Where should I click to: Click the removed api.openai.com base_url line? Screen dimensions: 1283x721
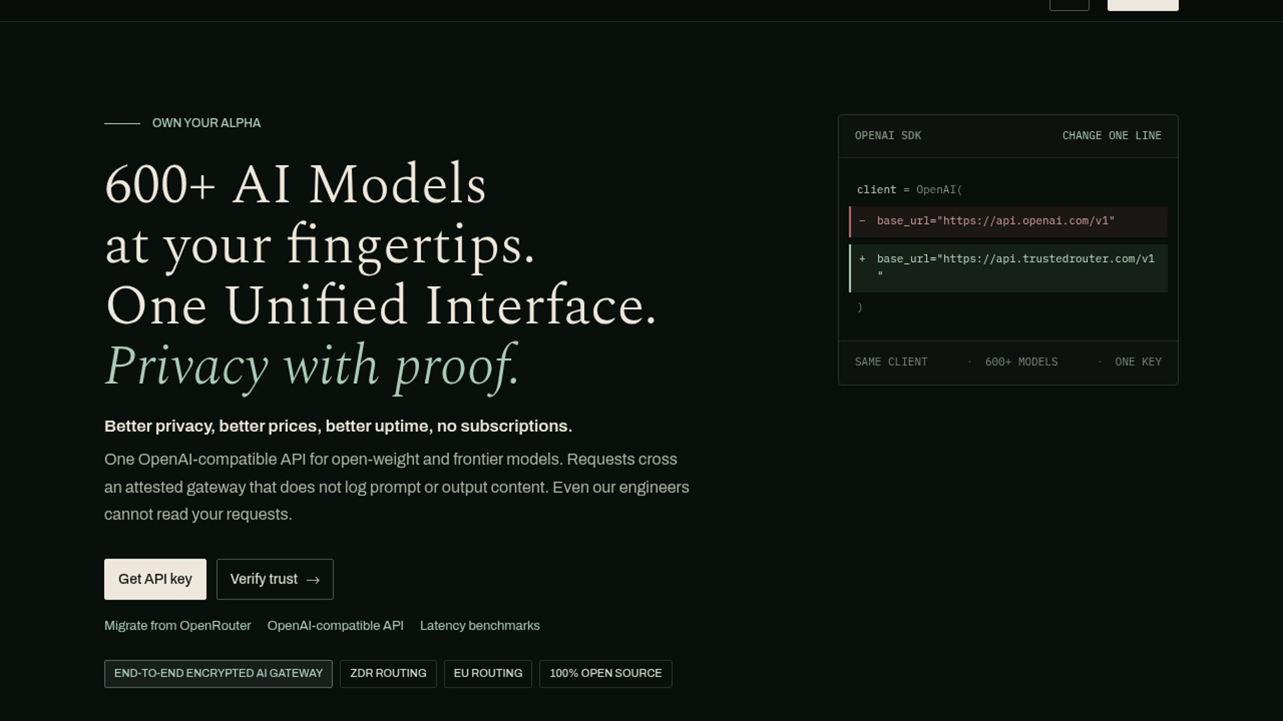[1008, 222]
